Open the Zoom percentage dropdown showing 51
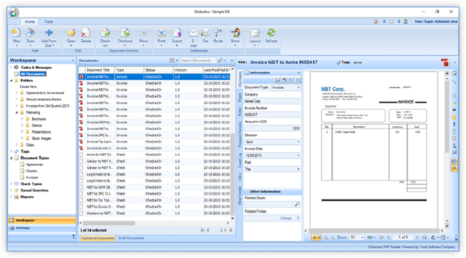This screenshot has height=258, width=466. (357, 237)
